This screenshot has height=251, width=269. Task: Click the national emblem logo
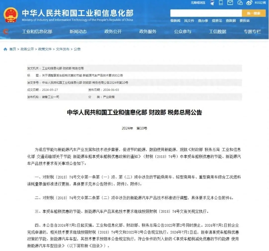tap(11, 15)
